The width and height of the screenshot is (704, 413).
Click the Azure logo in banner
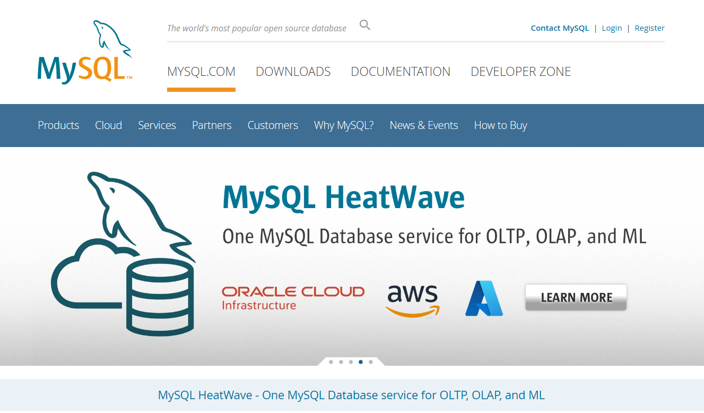tap(484, 298)
